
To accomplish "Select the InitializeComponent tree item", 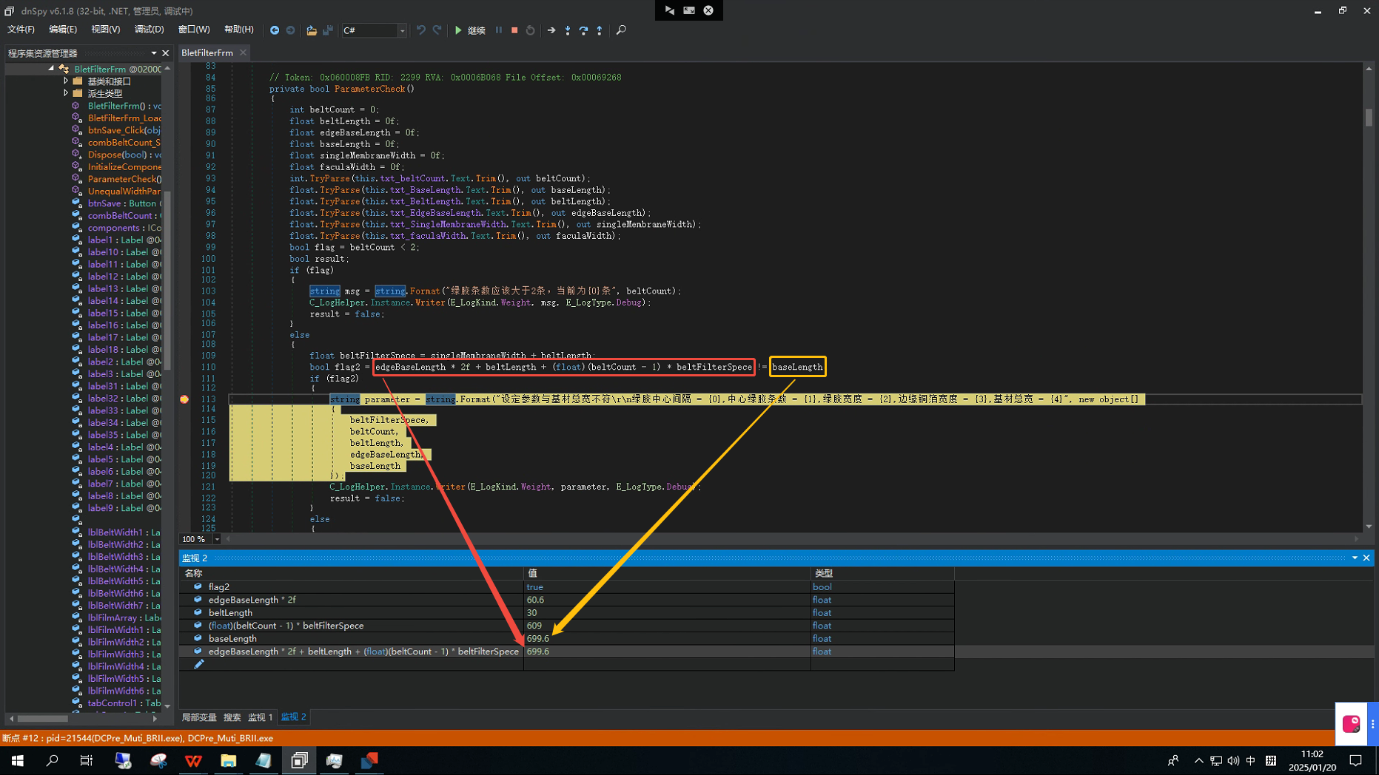I will point(124,167).
